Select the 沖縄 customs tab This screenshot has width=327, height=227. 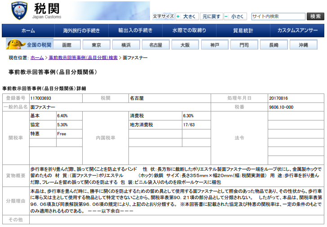pos(304,45)
